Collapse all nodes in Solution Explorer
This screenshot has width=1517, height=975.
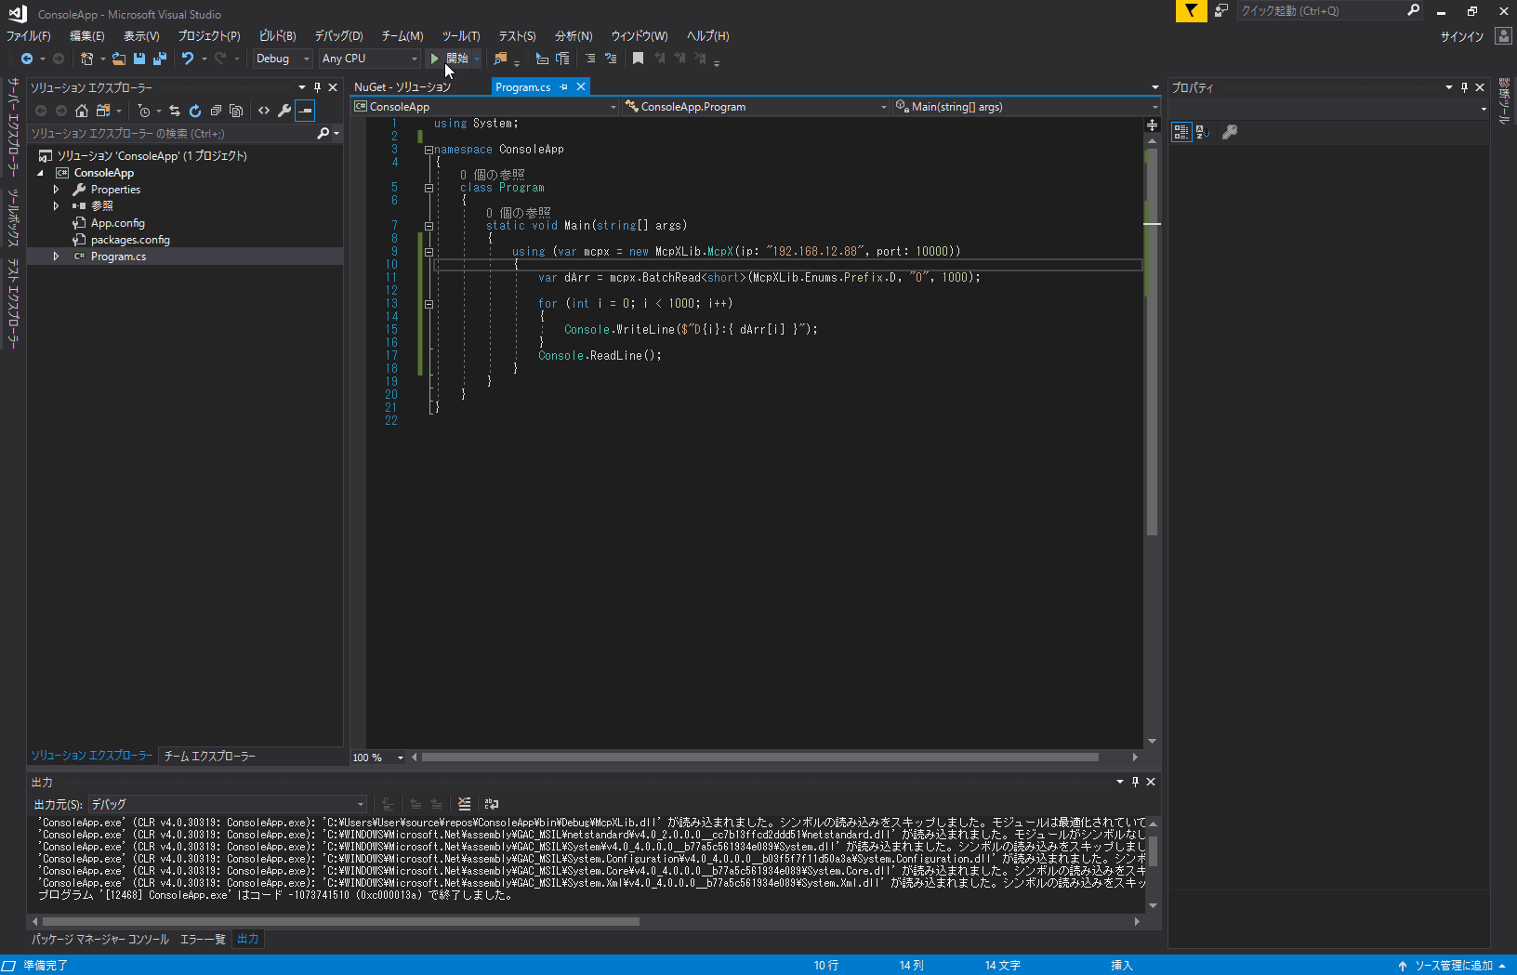pyautogui.click(x=216, y=111)
